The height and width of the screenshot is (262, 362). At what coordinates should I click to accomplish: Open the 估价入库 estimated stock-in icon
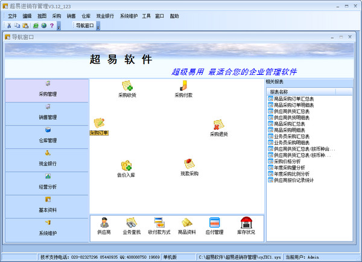pyautogui.click(x=126, y=169)
